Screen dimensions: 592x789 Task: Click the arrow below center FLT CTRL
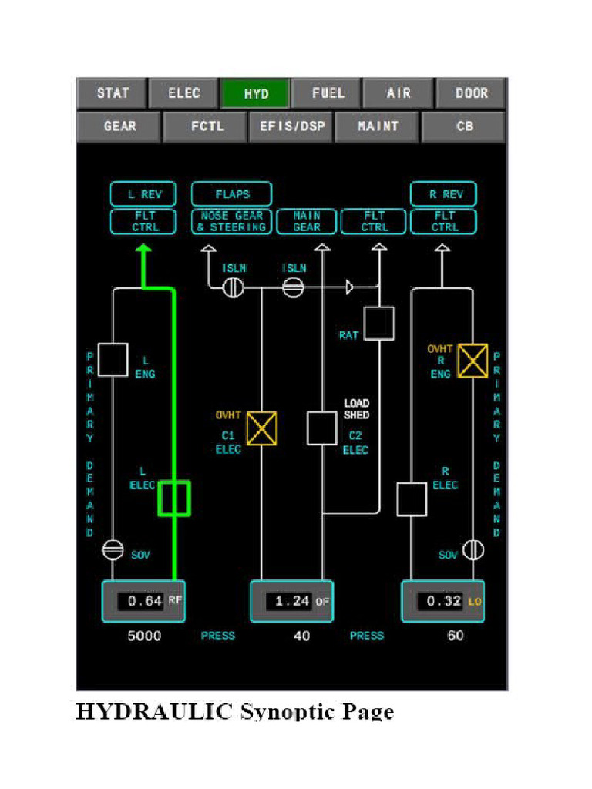[x=379, y=248]
